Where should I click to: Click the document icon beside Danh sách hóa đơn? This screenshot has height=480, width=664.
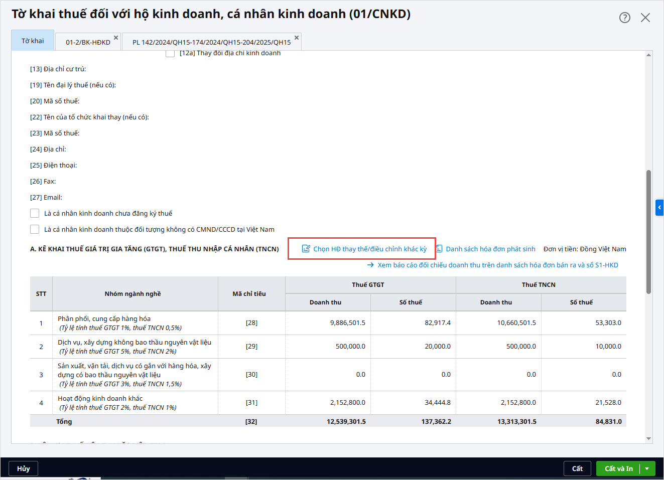(439, 249)
